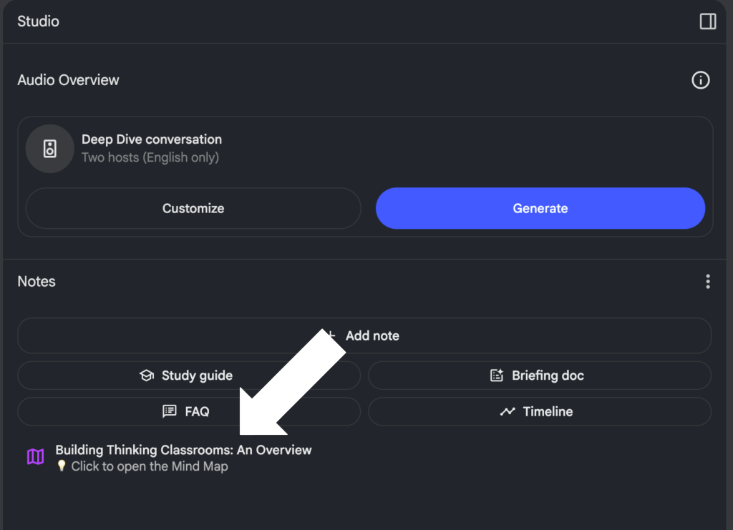The width and height of the screenshot is (733, 530).
Task: Click the FAQ chat bubble icon
Action: click(170, 411)
